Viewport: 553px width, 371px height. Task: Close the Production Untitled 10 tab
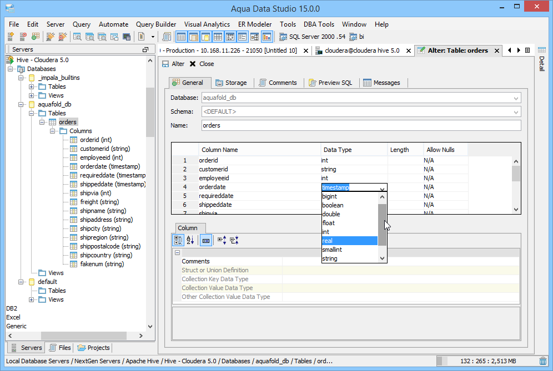(x=306, y=50)
